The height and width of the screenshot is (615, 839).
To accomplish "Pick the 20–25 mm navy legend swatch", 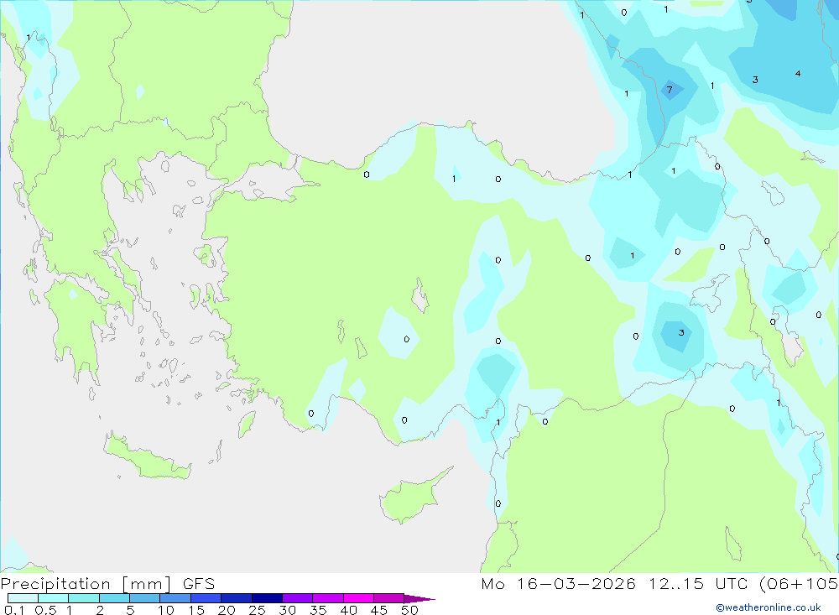I will pos(237,598).
